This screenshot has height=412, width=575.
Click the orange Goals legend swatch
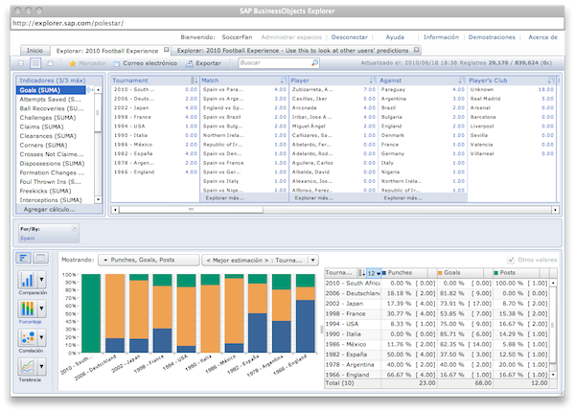click(441, 273)
